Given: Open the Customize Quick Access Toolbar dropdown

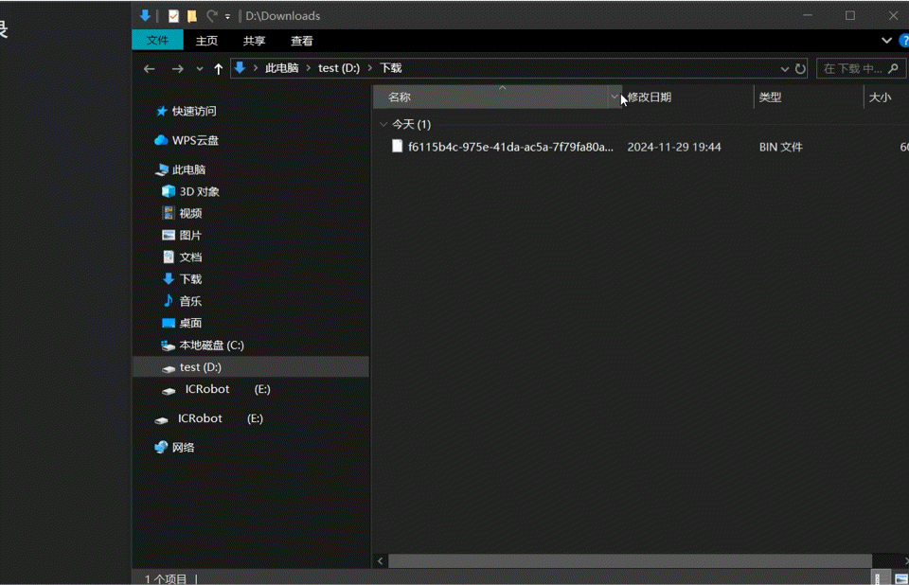Looking at the screenshot, I should [227, 17].
